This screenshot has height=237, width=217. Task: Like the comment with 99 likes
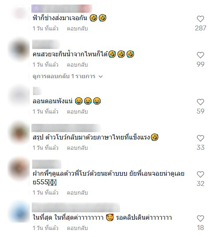point(200,55)
